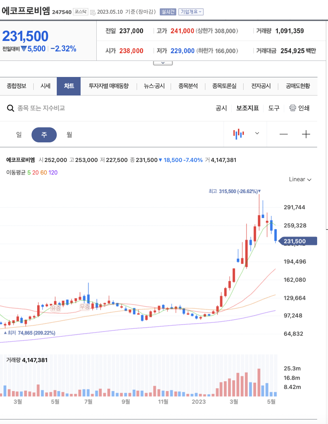Open the 보조지표 indicators menu

pos(247,108)
